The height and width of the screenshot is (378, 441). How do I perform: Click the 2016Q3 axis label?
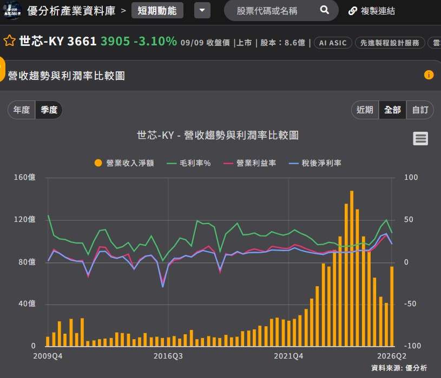[x=168, y=356]
